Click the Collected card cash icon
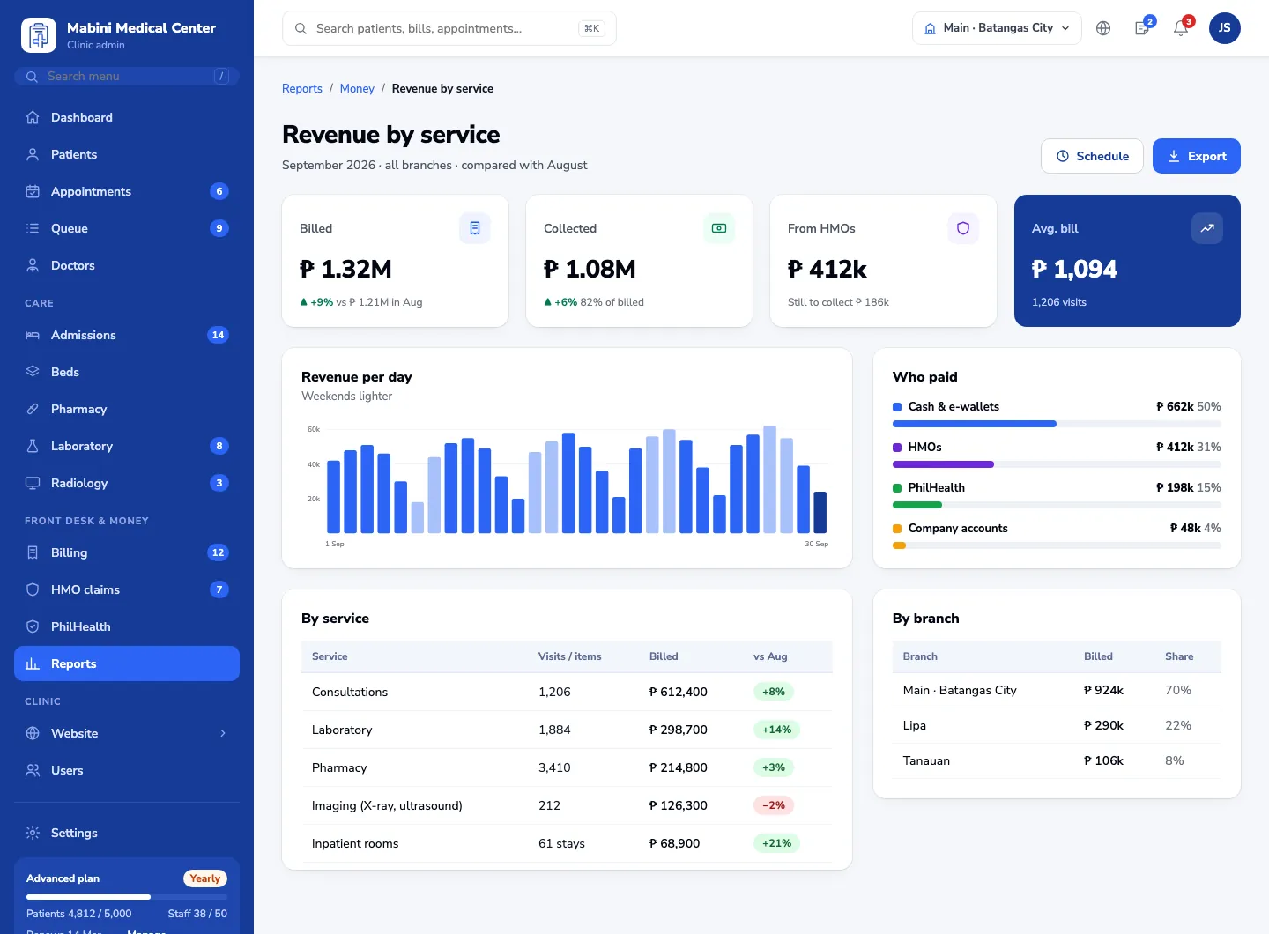Viewport: 1269px width, 934px height. point(719,228)
